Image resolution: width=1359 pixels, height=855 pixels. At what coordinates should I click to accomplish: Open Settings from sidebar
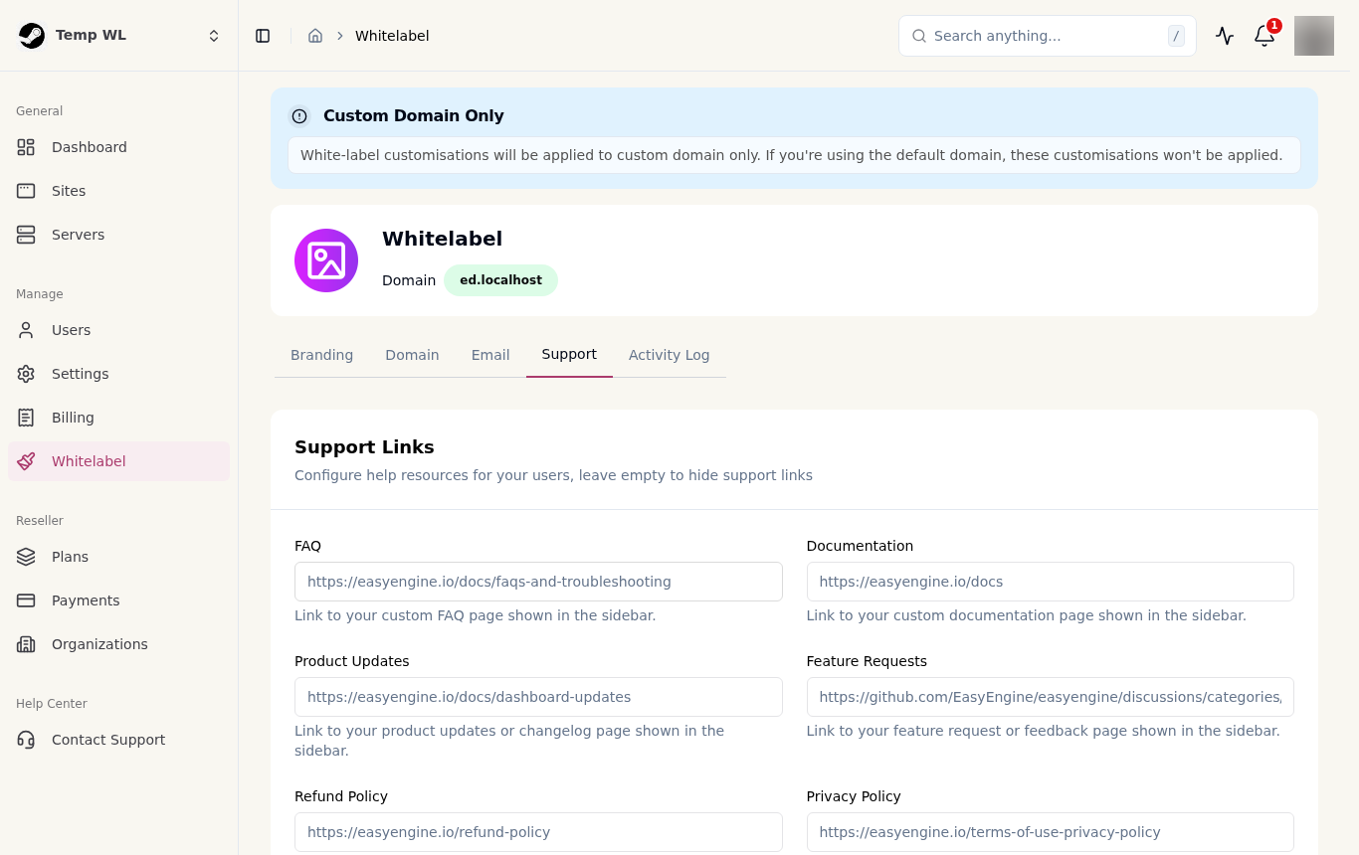point(119,374)
